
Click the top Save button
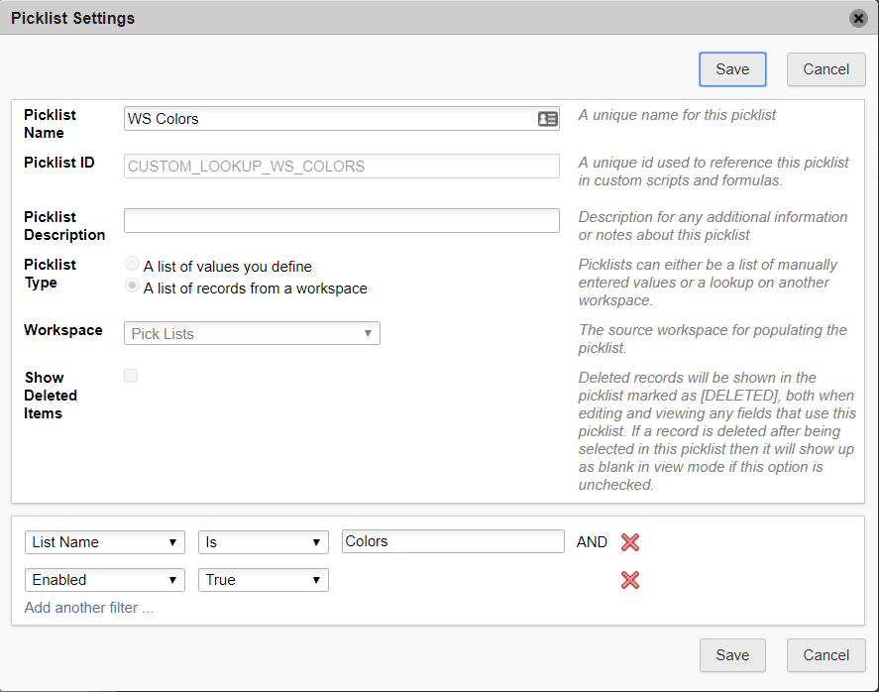point(732,69)
